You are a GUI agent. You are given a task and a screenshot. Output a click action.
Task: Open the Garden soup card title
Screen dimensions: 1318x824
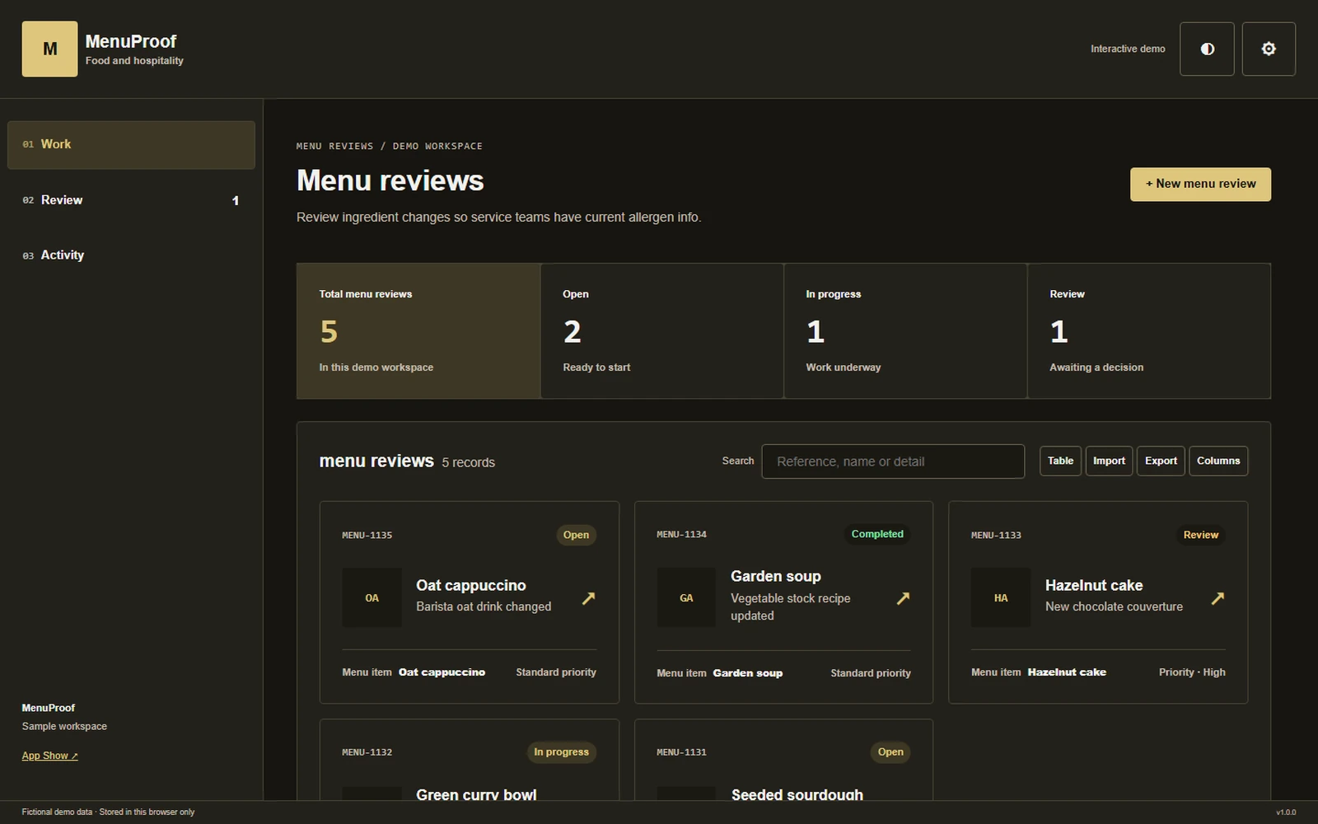pos(776,576)
